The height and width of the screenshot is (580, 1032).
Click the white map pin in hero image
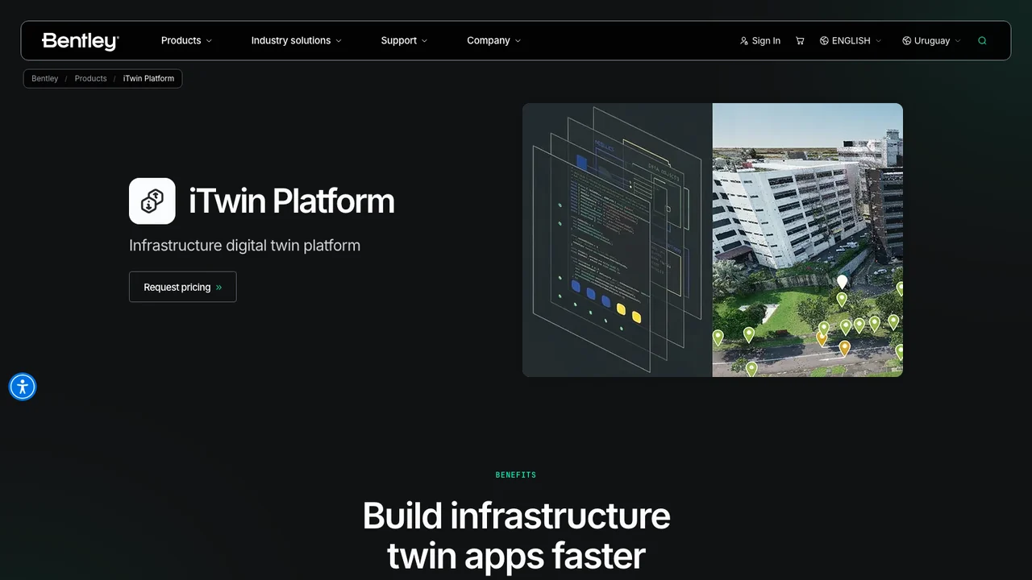pyautogui.click(x=842, y=281)
